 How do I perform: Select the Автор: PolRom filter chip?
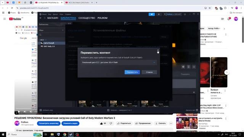pos(214,29)
